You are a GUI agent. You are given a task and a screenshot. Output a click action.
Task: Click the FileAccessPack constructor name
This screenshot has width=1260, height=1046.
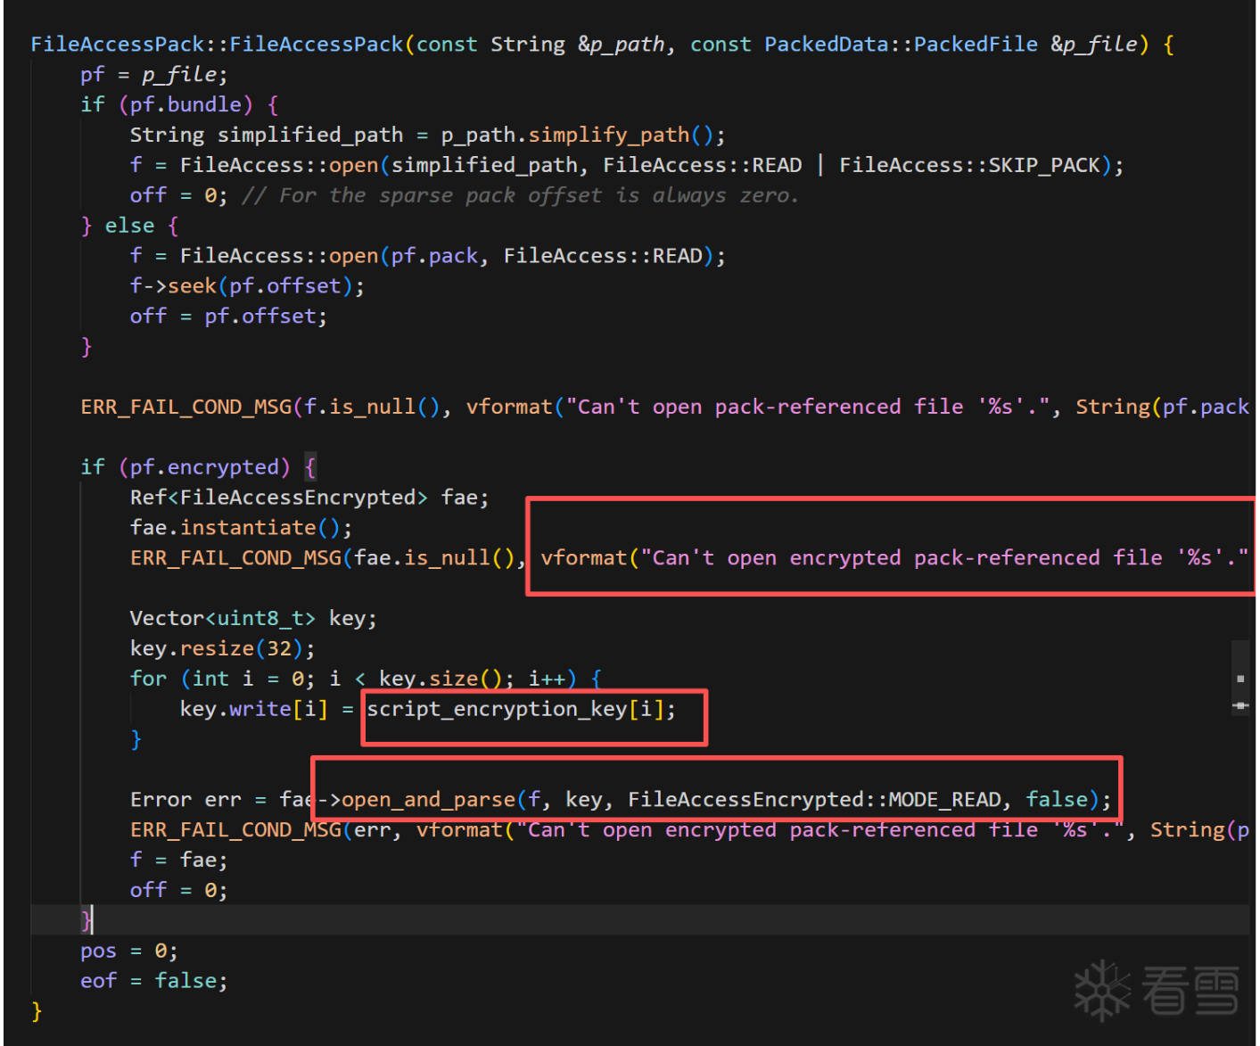(317, 44)
